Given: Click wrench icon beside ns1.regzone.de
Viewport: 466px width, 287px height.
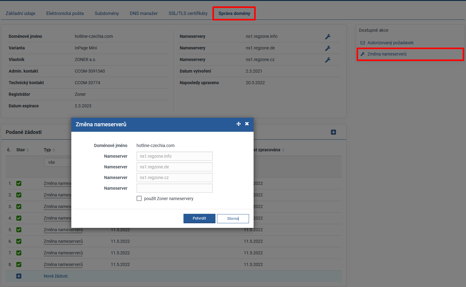Looking at the screenshot, I should [328, 48].
